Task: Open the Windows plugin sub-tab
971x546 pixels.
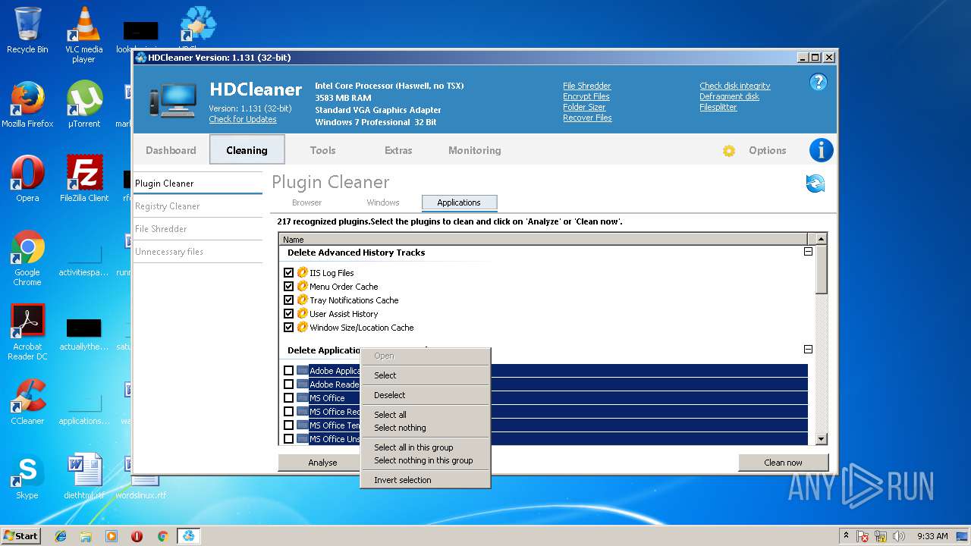Action: tap(383, 202)
